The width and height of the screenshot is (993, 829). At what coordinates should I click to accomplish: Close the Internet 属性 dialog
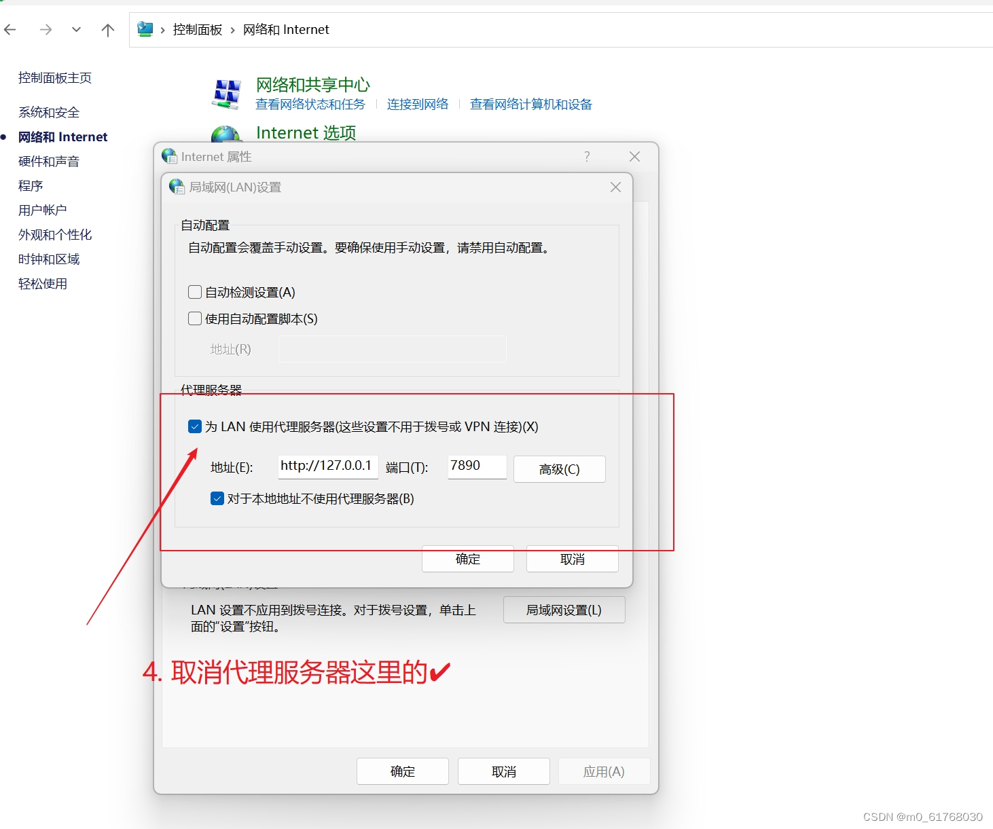(634, 157)
